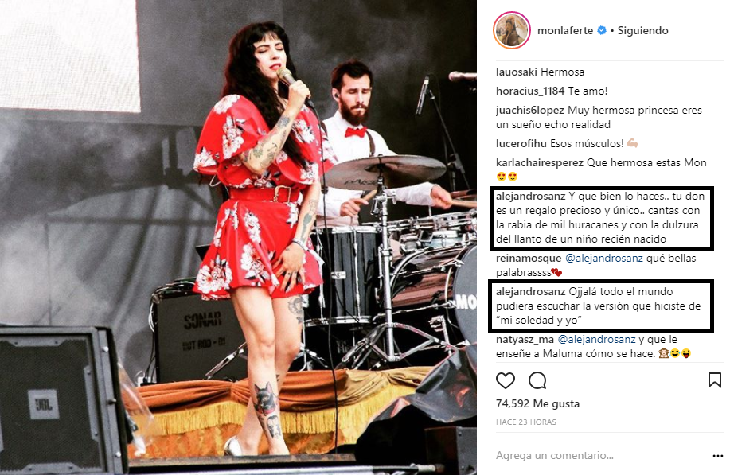730x475 pixels.
Task: Like the post with the heart icon
Action: (506, 380)
